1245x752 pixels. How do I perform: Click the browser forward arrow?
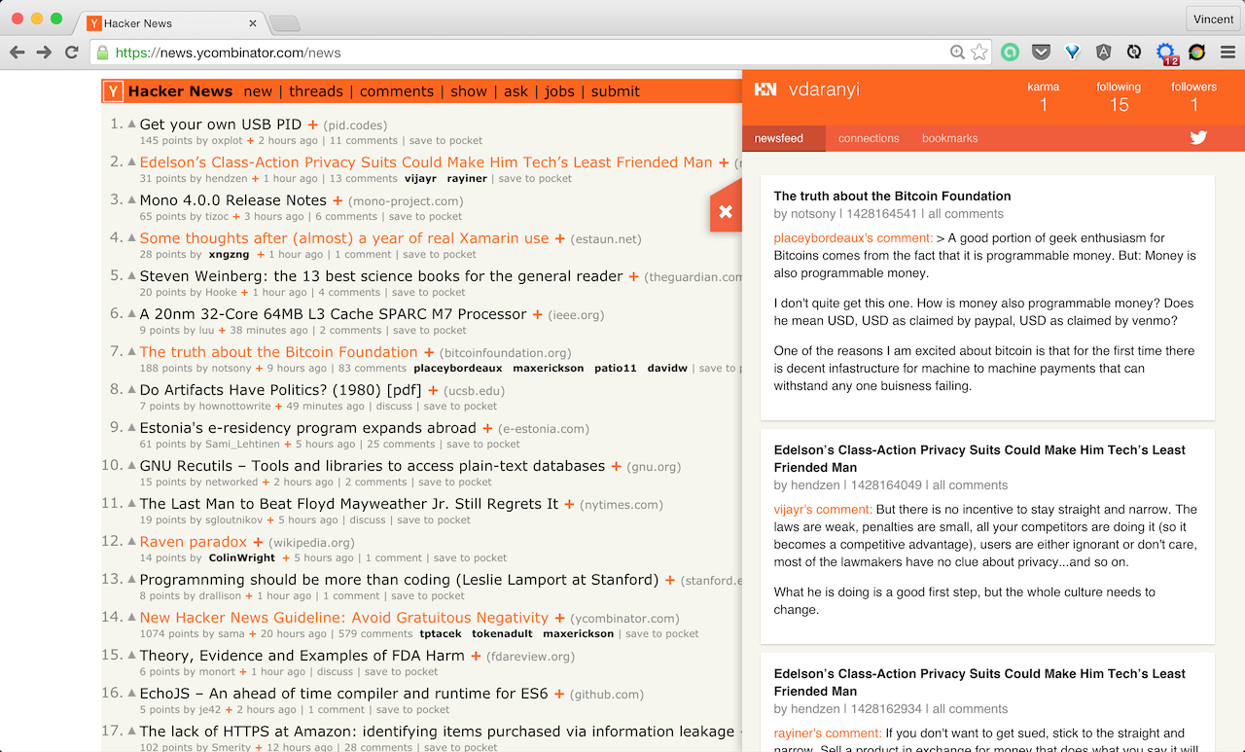pos(45,53)
